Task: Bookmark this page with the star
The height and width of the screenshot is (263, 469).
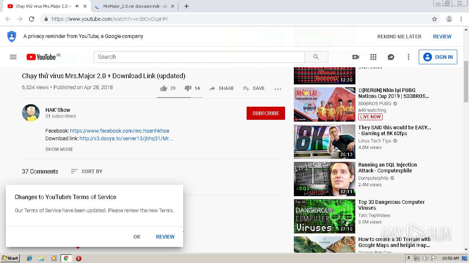Action: [435, 19]
